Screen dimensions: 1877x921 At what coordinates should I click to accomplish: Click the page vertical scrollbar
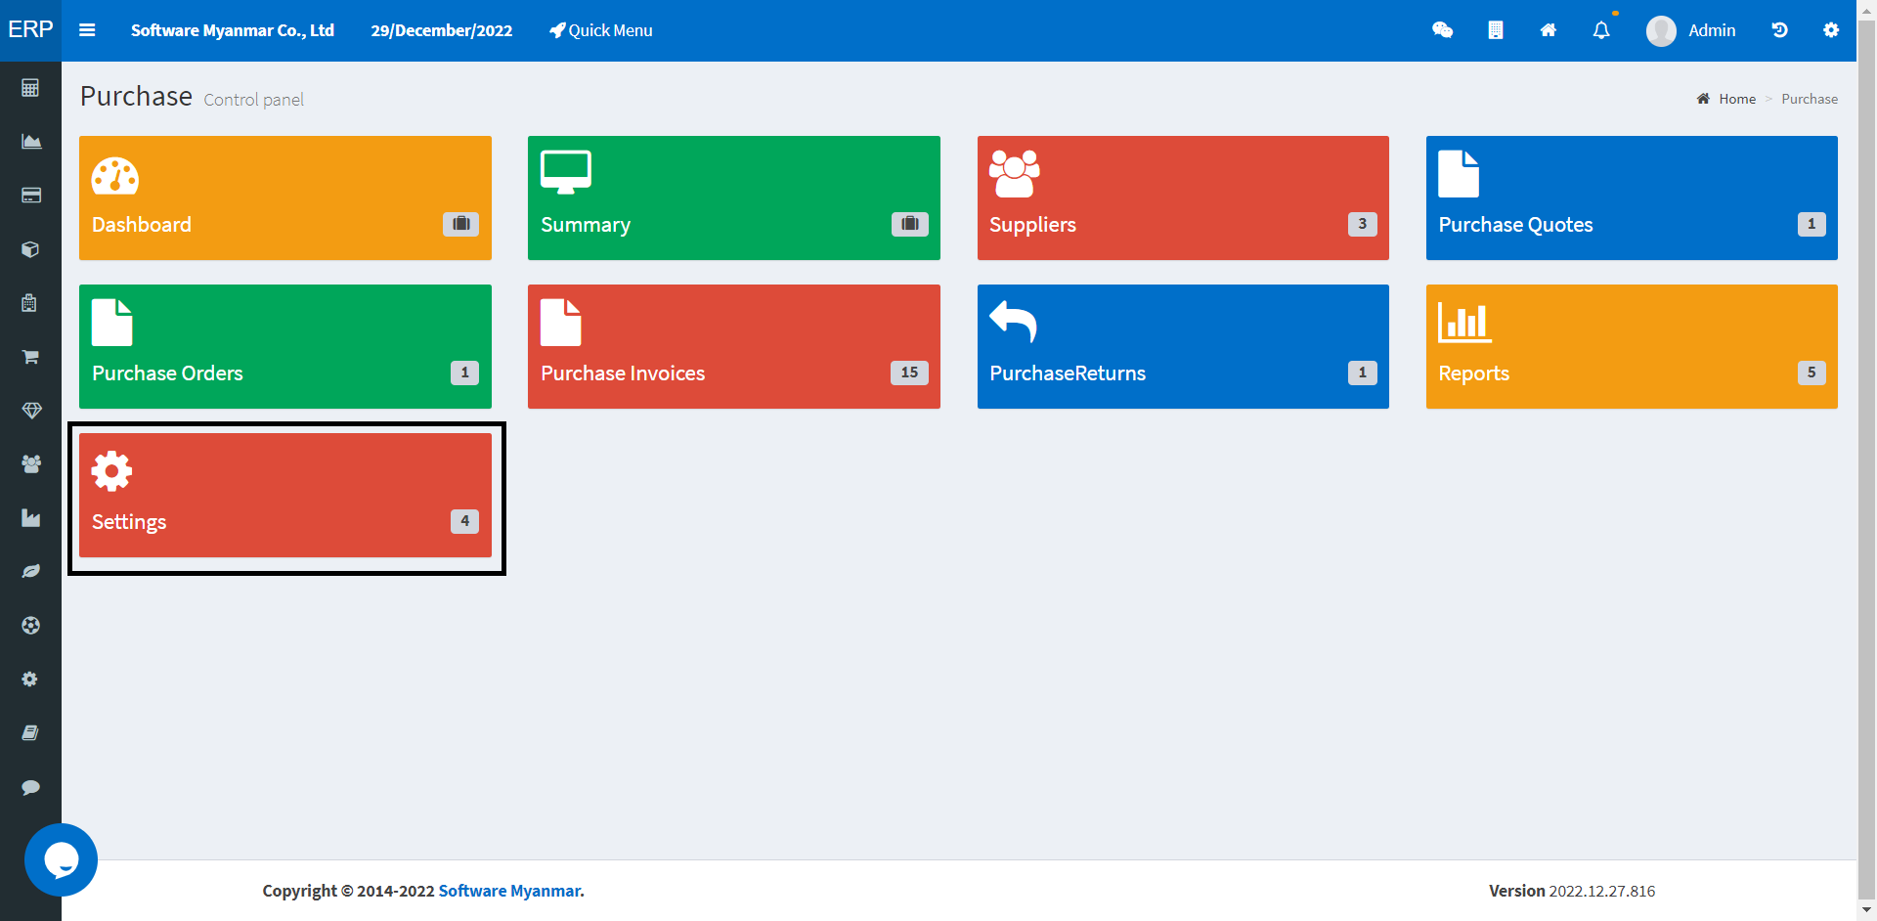pos(1867,460)
